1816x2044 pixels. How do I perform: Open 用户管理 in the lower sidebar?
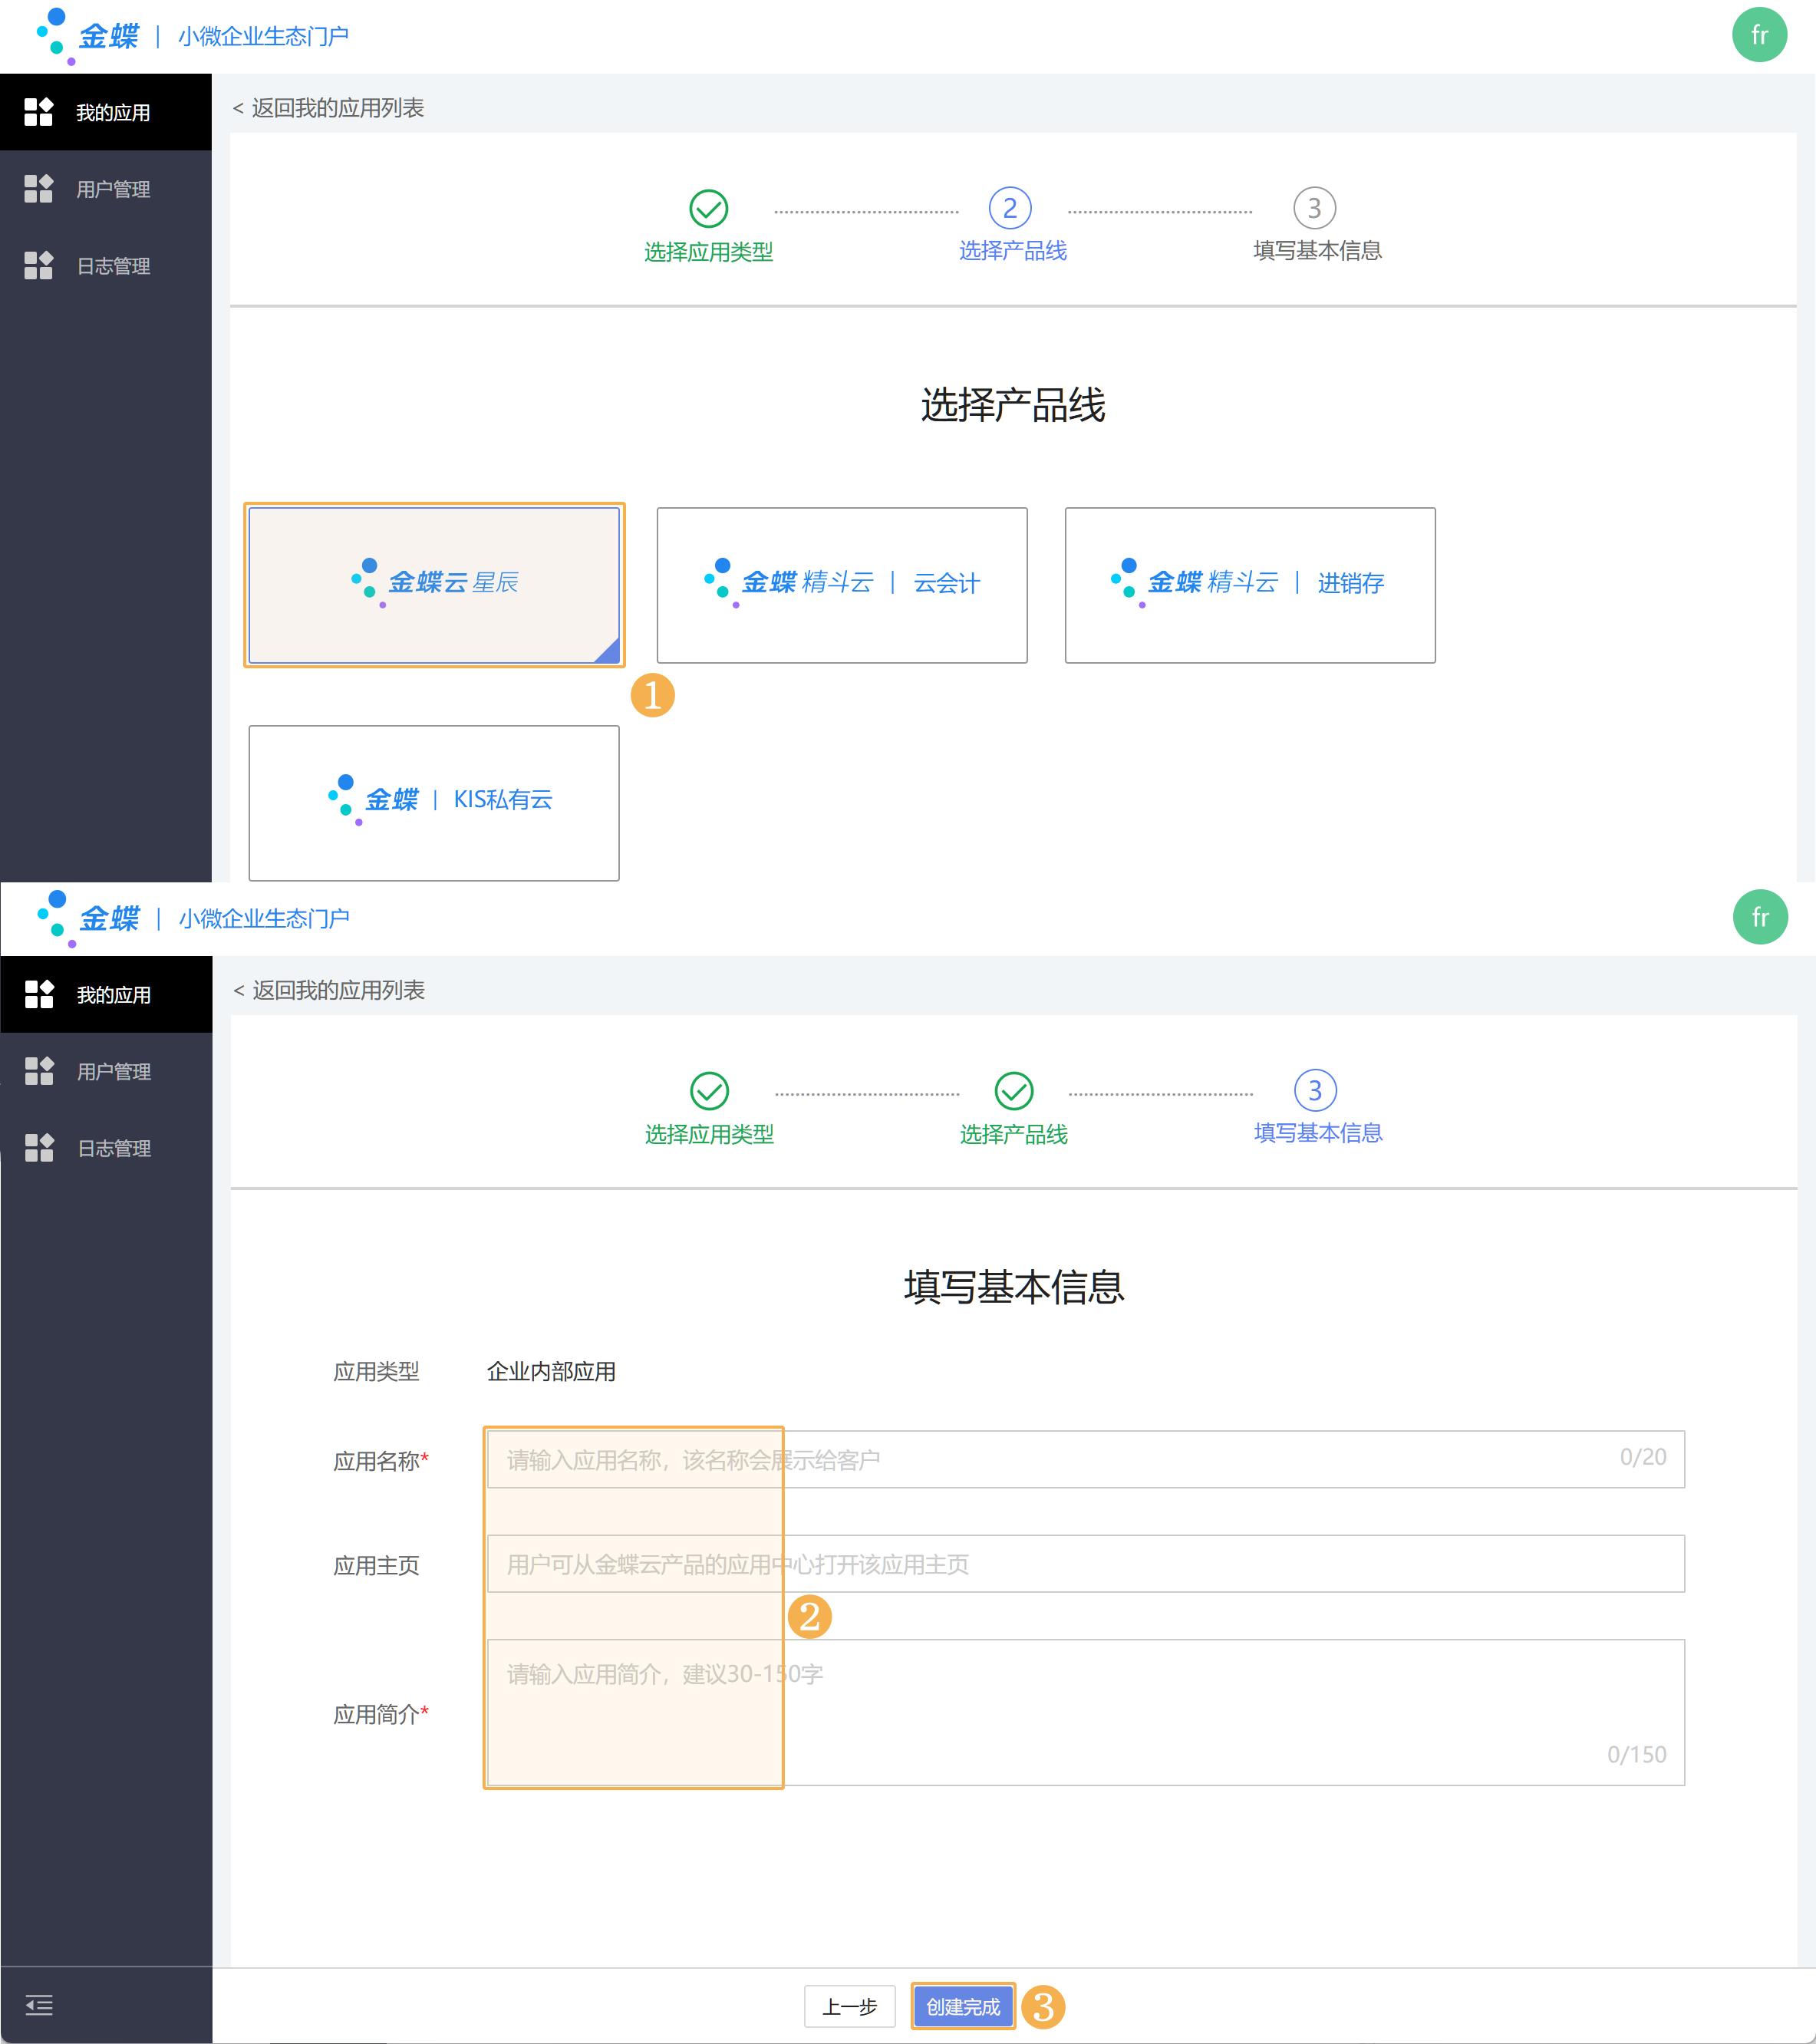113,1072
